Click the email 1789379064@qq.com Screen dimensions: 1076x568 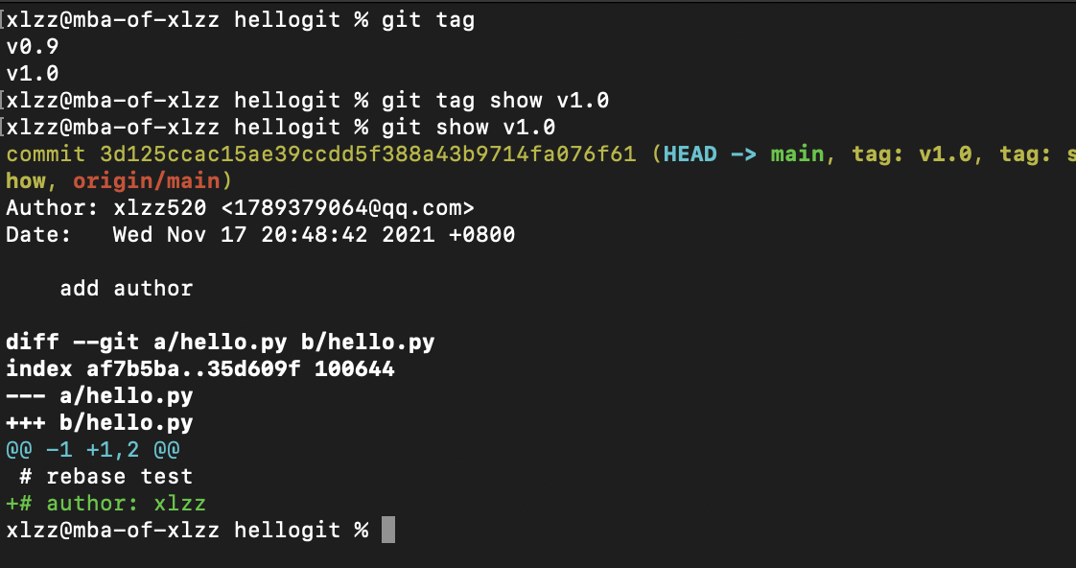[x=347, y=207]
